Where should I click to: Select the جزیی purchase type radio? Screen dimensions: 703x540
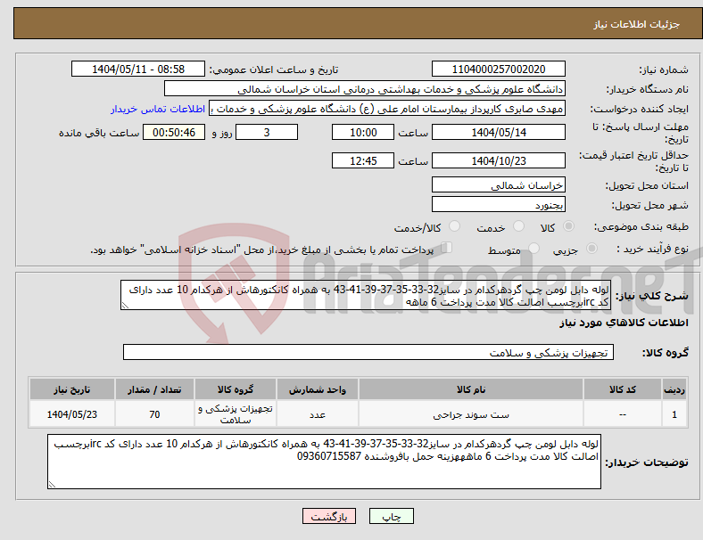pyautogui.click(x=591, y=248)
